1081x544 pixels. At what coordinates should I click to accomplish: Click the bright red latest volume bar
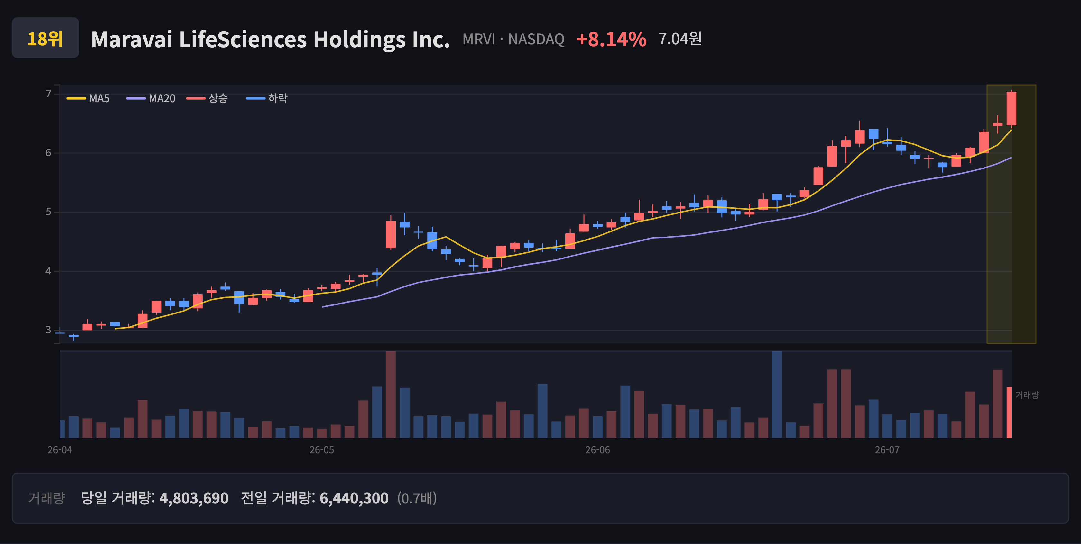point(1009,412)
